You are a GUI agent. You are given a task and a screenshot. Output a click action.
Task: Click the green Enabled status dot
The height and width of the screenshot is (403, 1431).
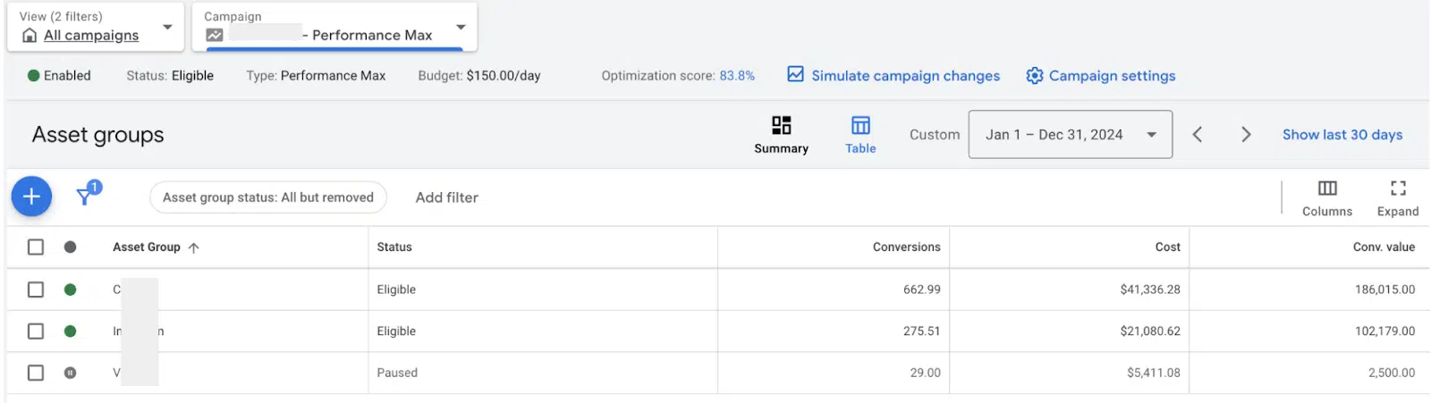coord(34,76)
